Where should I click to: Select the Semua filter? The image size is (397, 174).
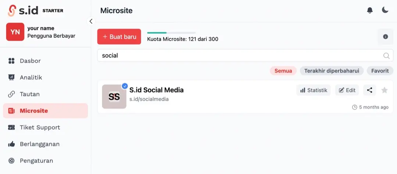[x=283, y=71]
